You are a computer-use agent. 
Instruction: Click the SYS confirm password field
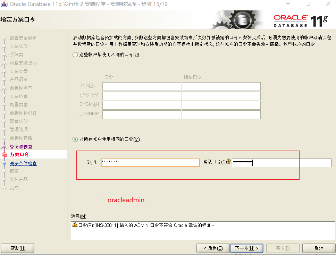pyautogui.click(x=221, y=86)
